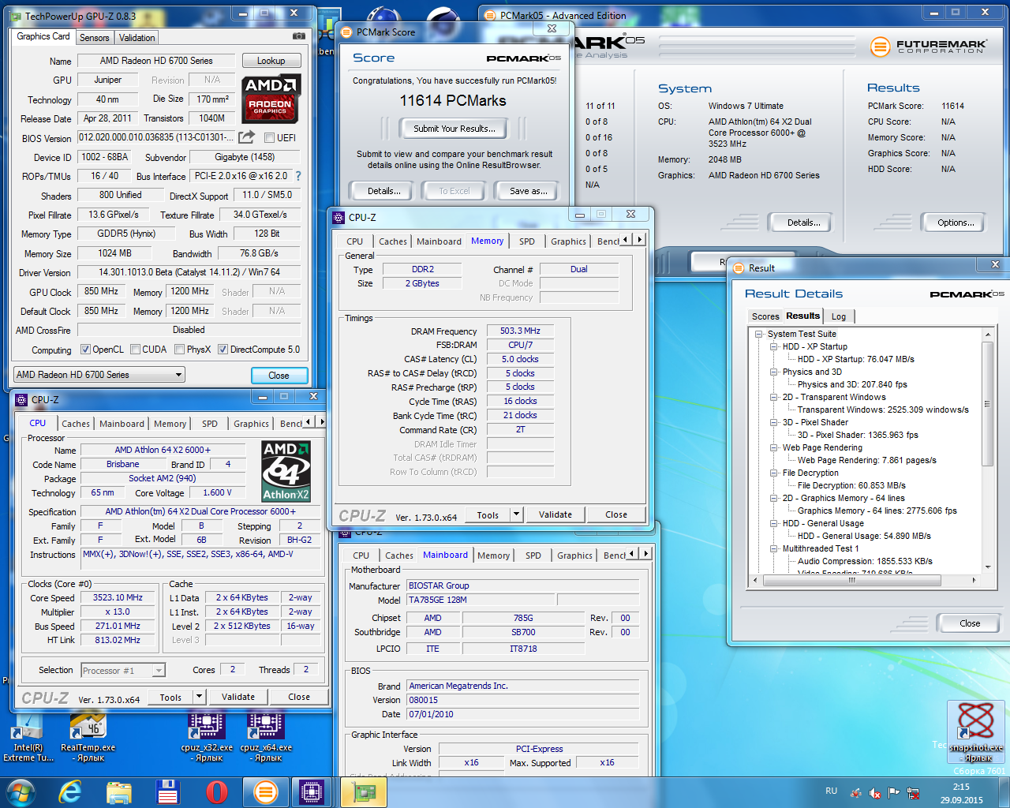This screenshot has height=808, width=1010.
Task: Open Opera browser from the taskbar
Action: click(x=216, y=792)
